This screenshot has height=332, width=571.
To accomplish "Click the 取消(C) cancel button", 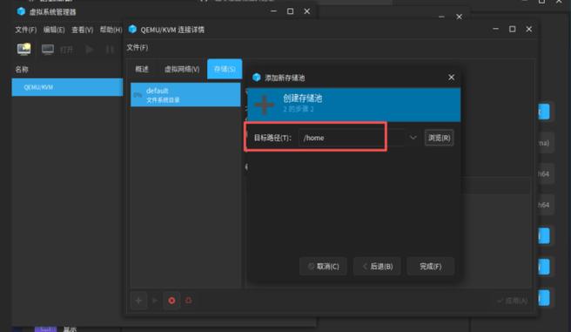I will pyautogui.click(x=324, y=267).
